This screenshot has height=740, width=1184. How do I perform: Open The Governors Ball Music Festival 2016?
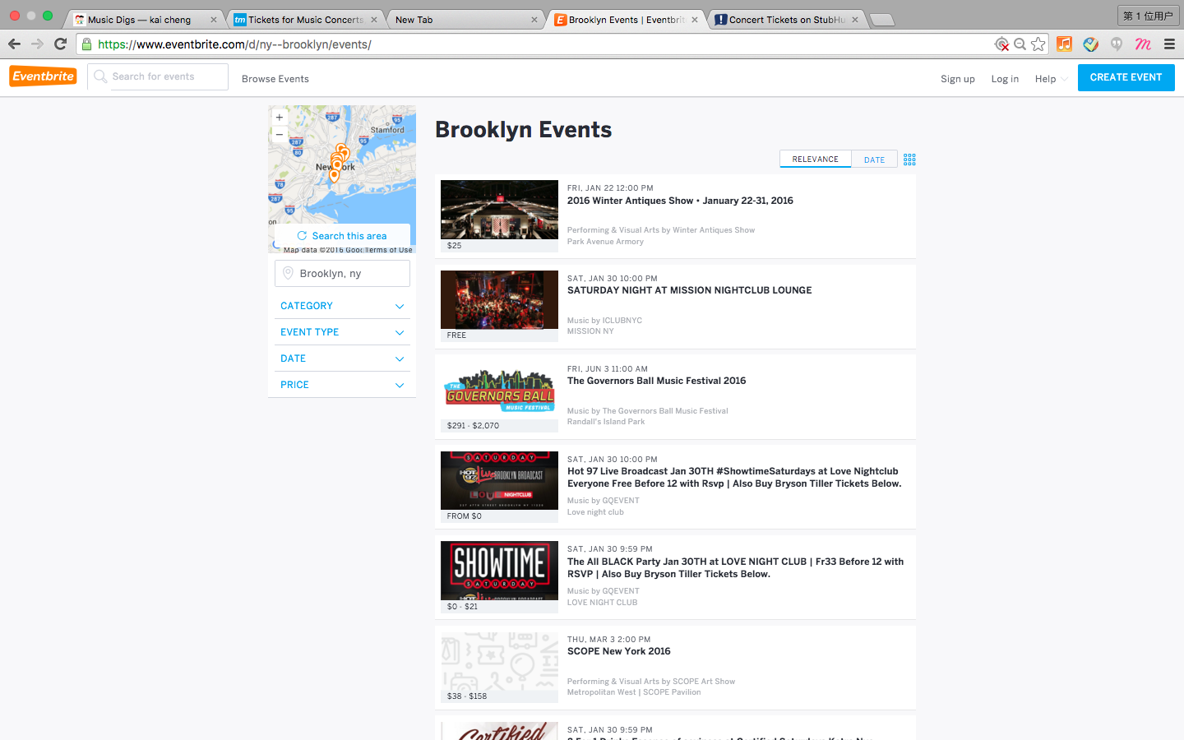pyautogui.click(x=656, y=381)
